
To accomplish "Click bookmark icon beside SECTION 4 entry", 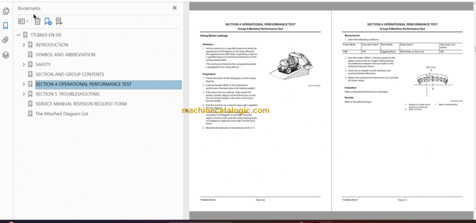I will [x=30, y=84].
